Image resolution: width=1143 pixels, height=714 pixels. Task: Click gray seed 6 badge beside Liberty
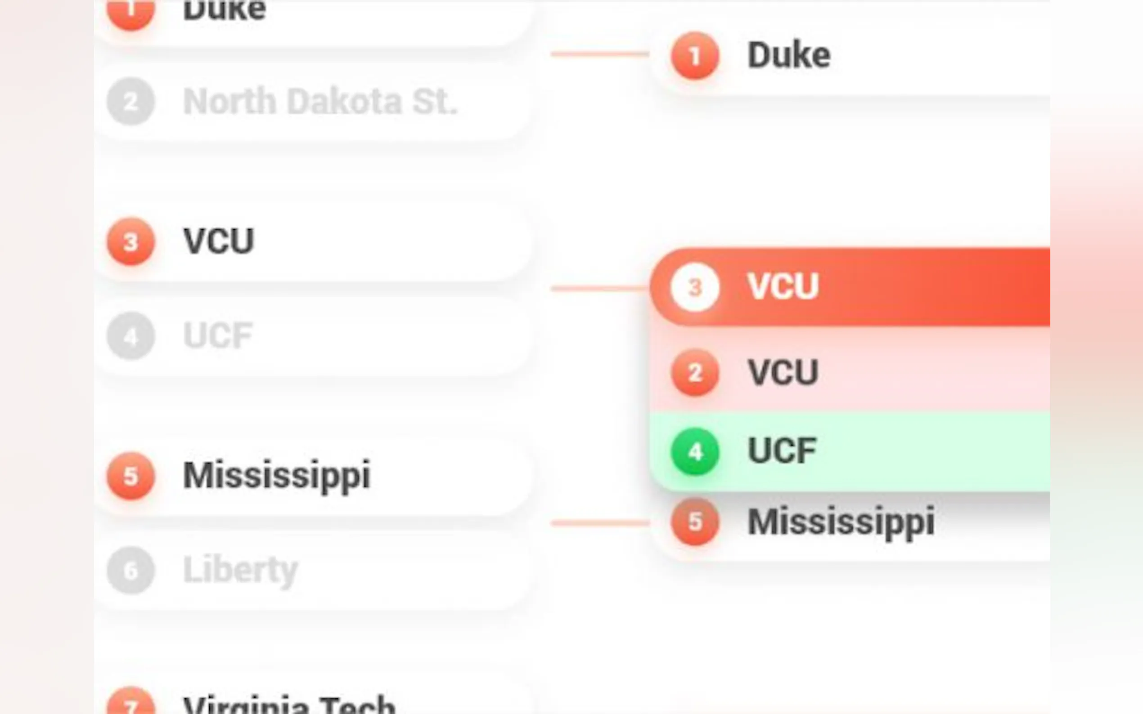(130, 571)
